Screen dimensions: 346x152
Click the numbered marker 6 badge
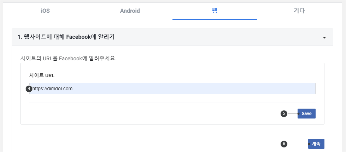click(x=284, y=144)
